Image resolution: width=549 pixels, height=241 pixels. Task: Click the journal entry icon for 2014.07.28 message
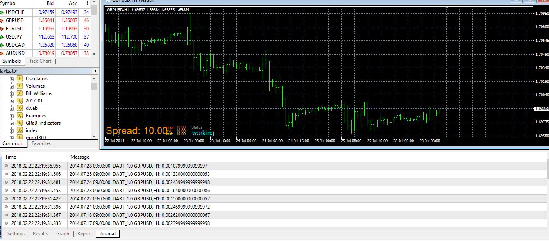pyautogui.click(x=6, y=166)
